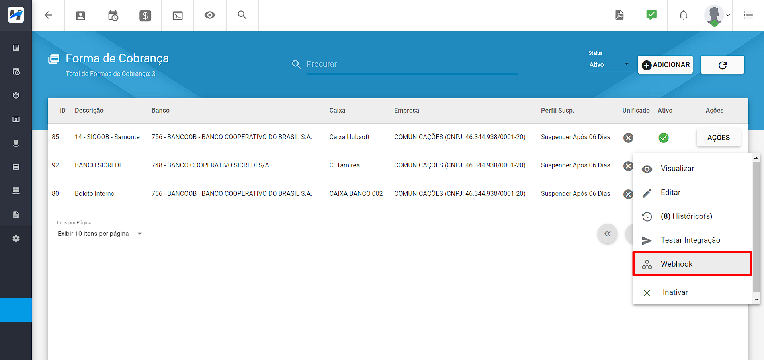Open the sidebar list document icon
Viewport: 764px width, 360px height.
pos(16,167)
